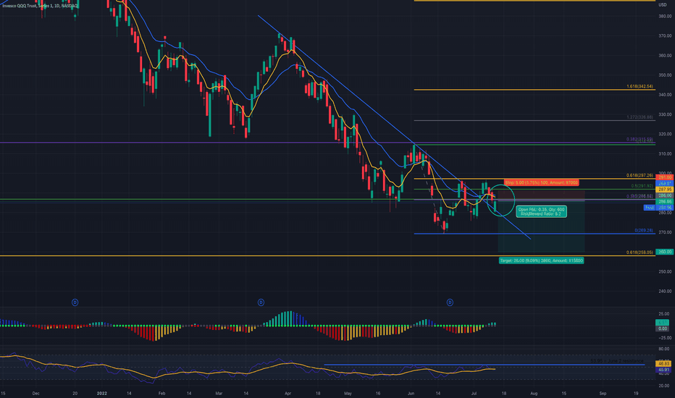Select the 1.618(342.54) Fibonacci level label
Viewport: 675px width, 398px height.
point(640,87)
